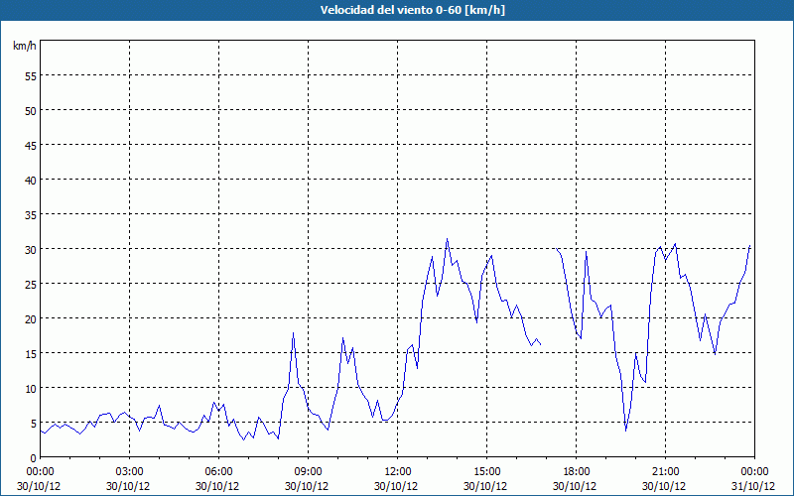This screenshot has height=496, width=794.
Task: Click the 5 value on y-axis
Action: click(x=34, y=423)
